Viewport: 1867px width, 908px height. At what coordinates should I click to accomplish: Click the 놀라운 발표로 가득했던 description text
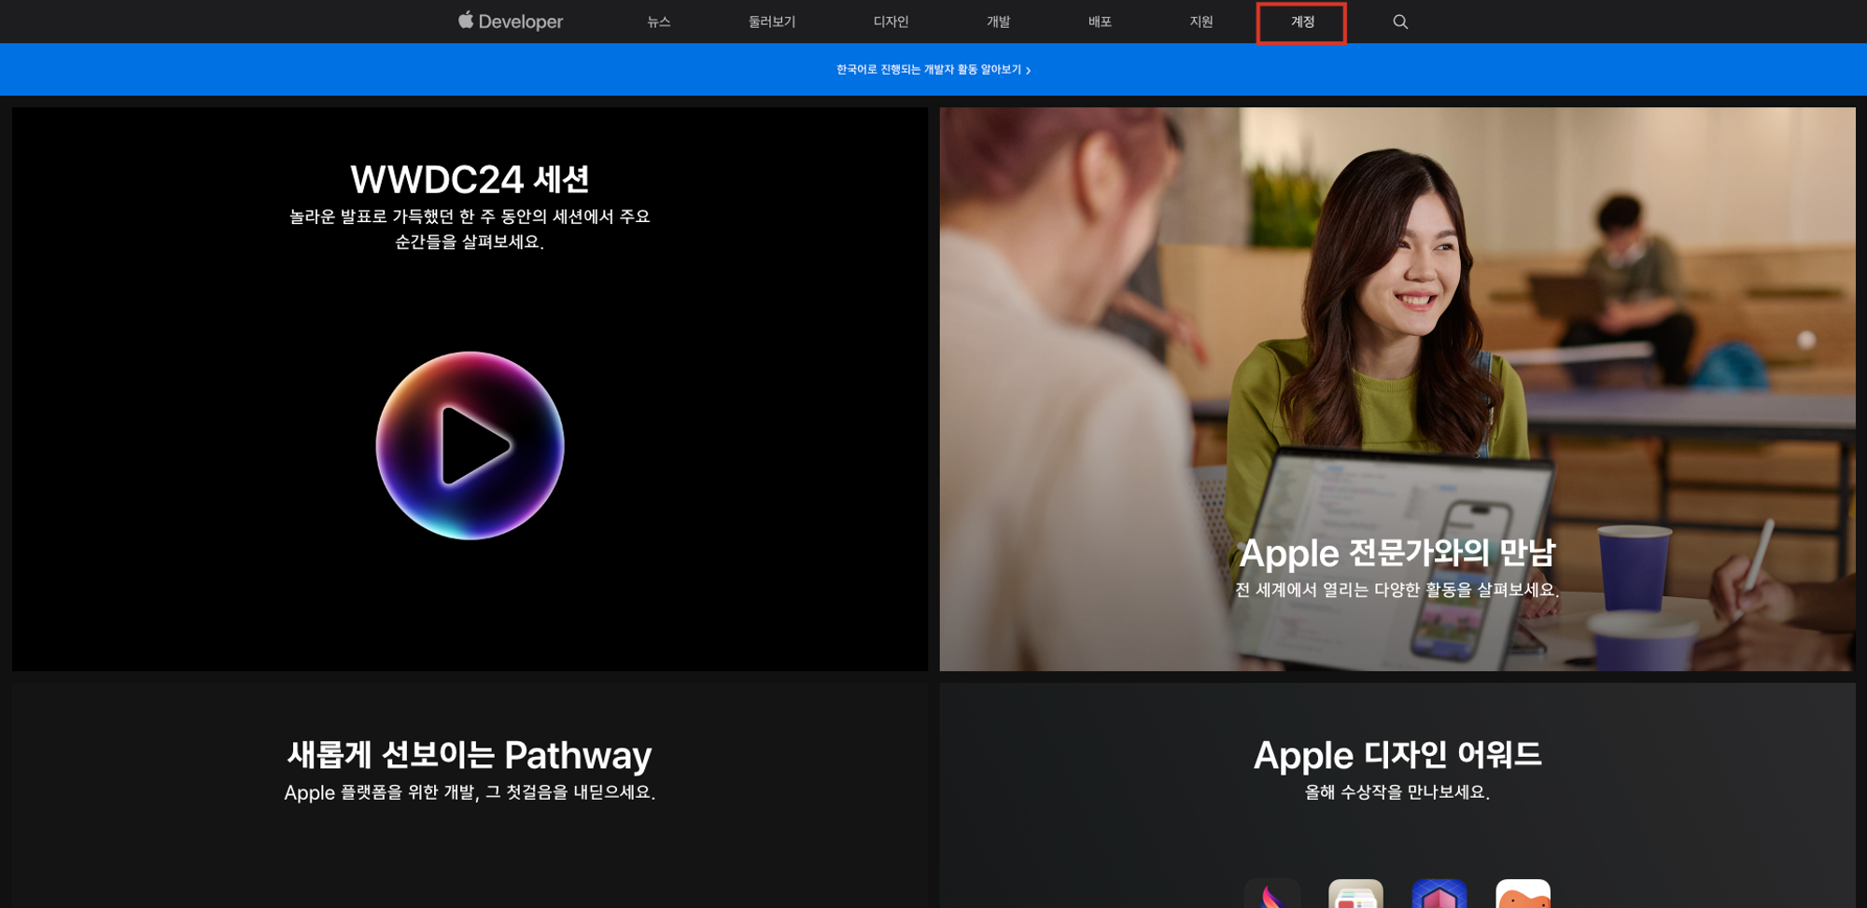[470, 229]
